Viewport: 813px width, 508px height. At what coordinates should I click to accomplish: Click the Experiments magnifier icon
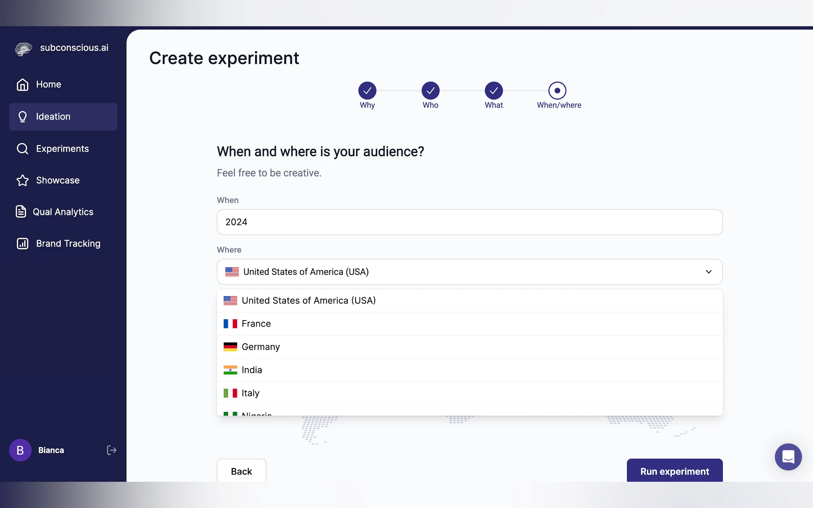click(x=22, y=148)
